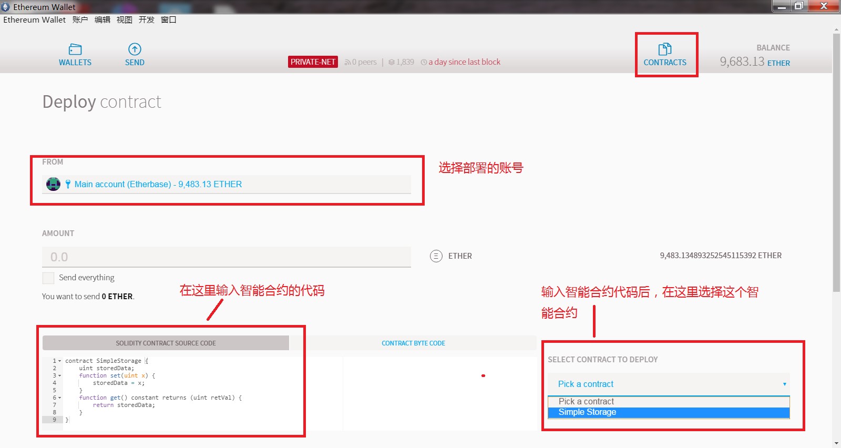Collapse code fold arrow on line 6

coord(59,398)
